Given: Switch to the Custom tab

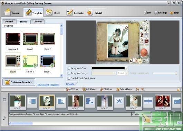Looking at the screenshot, I should [x=38, y=22].
